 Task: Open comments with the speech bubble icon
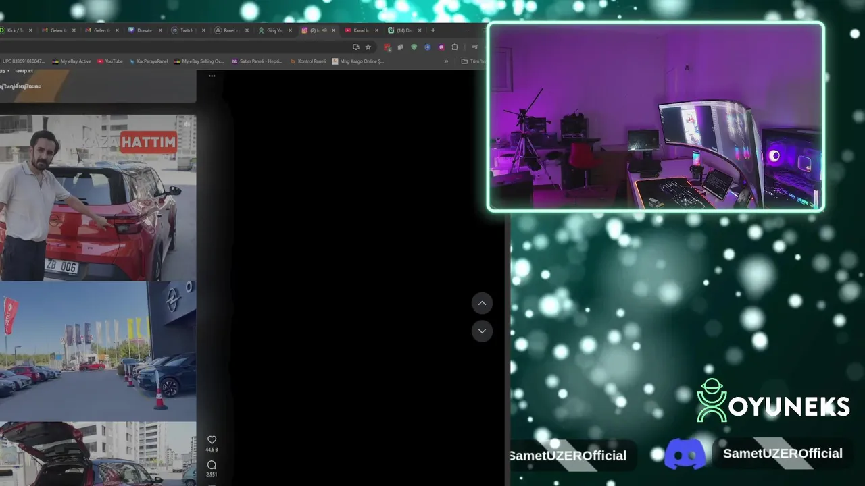pyautogui.click(x=212, y=464)
